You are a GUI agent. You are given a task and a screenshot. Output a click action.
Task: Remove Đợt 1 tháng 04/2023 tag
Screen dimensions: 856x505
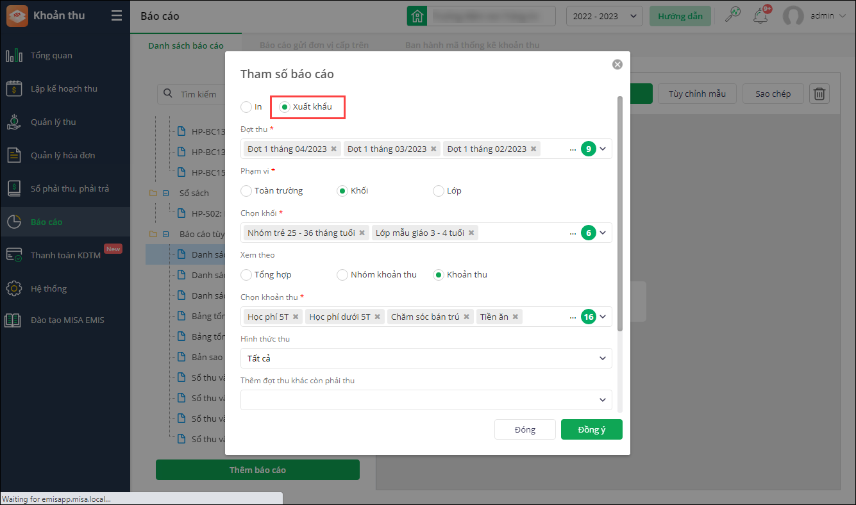(333, 149)
